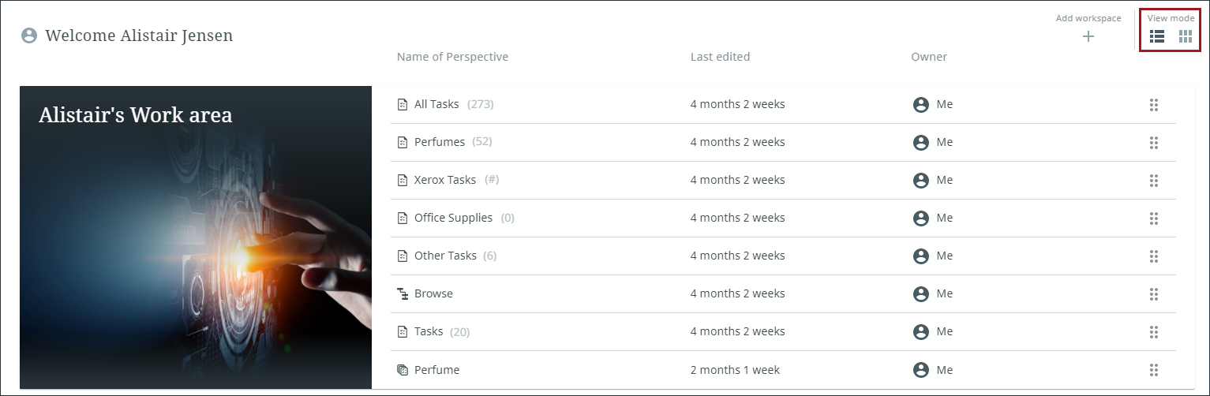Click the Browse hierarchy icon
The height and width of the screenshot is (396, 1210).
tap(402, 293)
